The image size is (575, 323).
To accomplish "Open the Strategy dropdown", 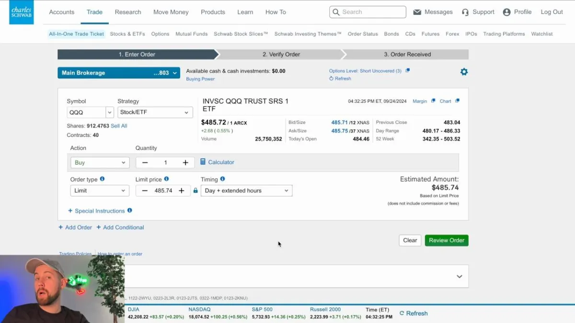I will pos(155,112).
